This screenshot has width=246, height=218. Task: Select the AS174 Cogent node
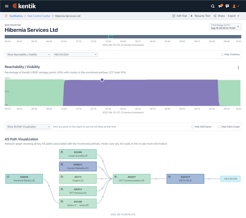click(x=78, y=179)
